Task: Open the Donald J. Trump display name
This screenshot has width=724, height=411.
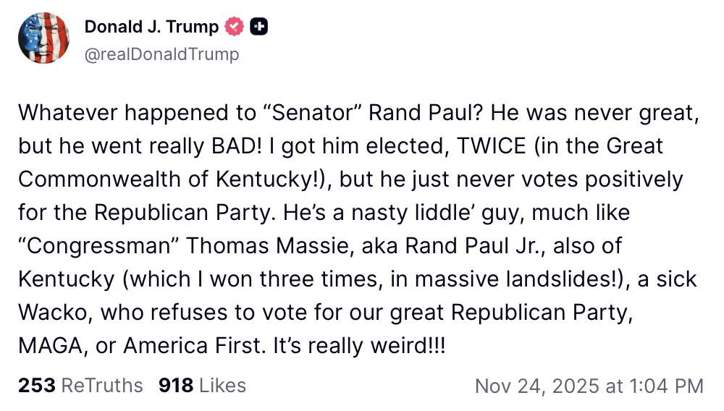Action: (x=151, y=27)
